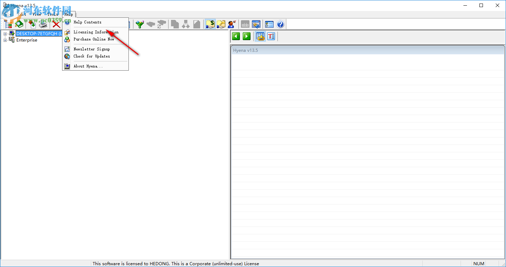
Task: Click the green forward arrow button
Action: coord(247,36)
